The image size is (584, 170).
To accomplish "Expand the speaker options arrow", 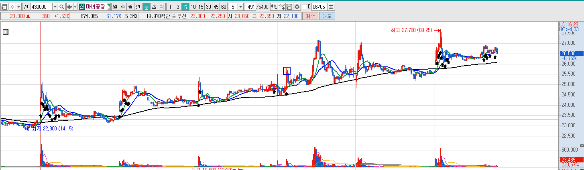I will point(75,7).
